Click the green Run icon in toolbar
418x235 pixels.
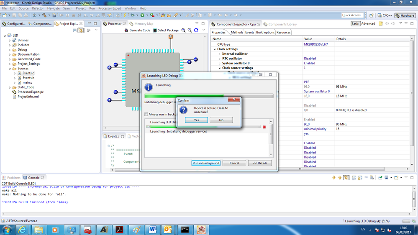(x=142, y=15)
